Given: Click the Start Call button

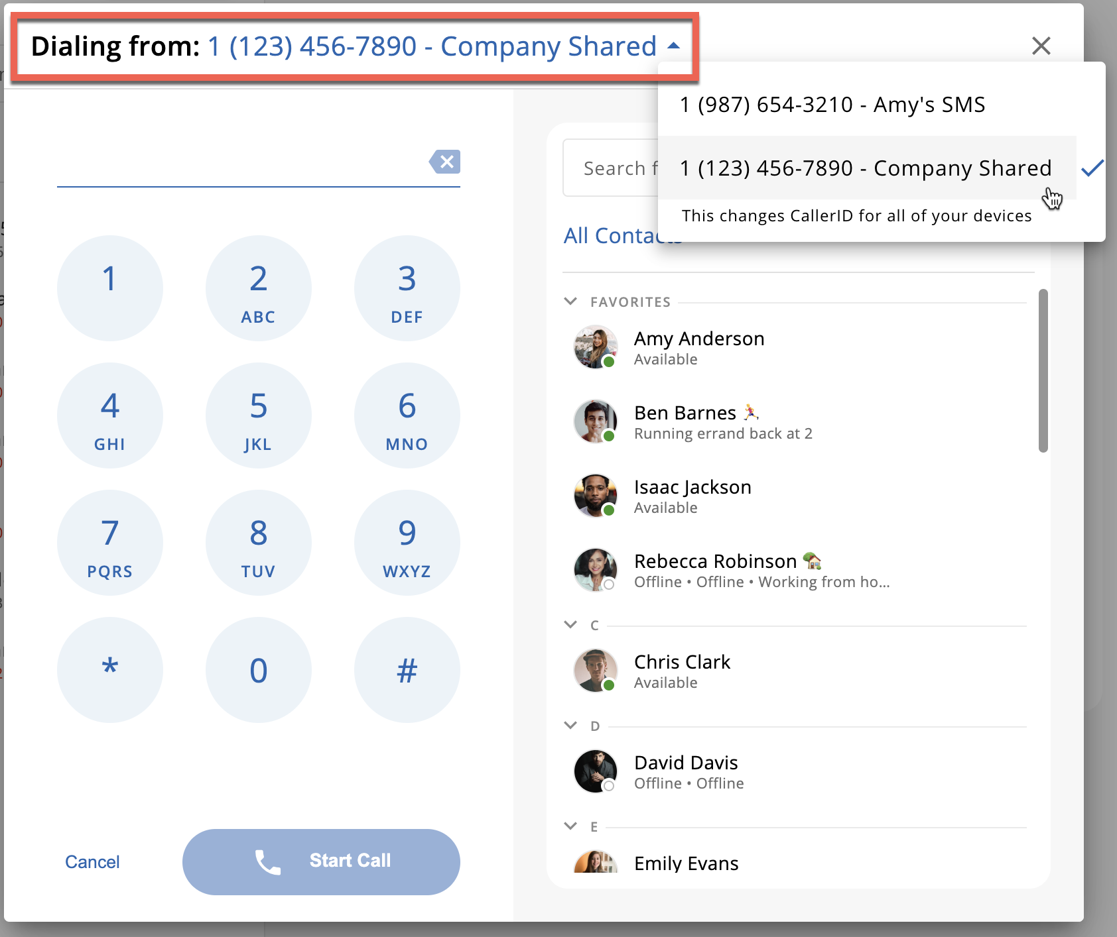Looking at the screenshot, I should click(321, 861).
